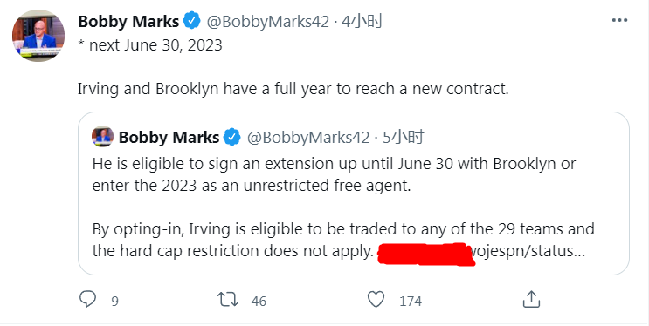Click the retweet count 46

tap(259, 301)
